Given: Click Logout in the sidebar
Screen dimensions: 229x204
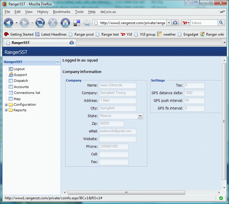Looking at the screenshot, I should [19, 69].
